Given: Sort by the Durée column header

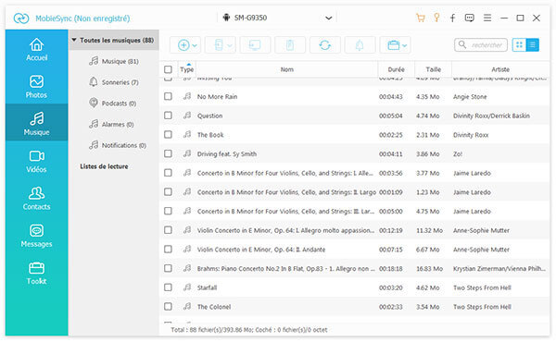Looking at the screenshot, I should coord(396,69).
